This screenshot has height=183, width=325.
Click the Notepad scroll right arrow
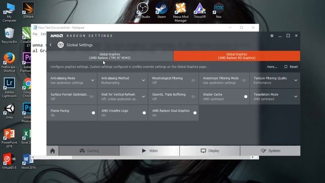click(252, 157)
